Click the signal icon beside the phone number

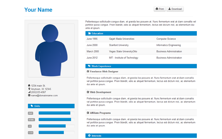pos(29,92)
